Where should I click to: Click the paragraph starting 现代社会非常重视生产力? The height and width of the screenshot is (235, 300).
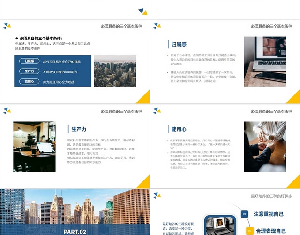101,151
